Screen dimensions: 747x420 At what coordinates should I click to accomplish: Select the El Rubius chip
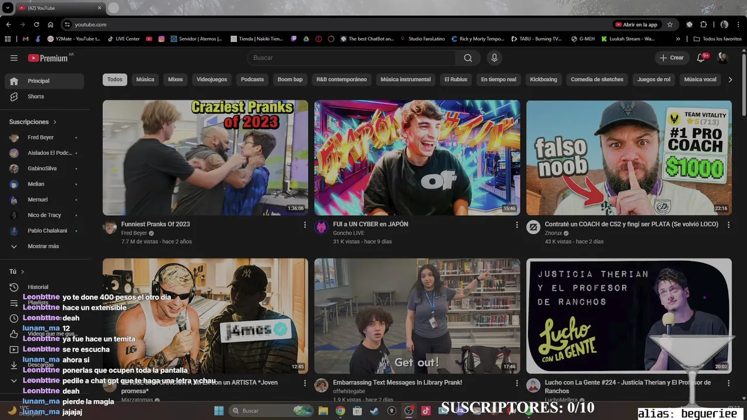click(x=456, y=80)
